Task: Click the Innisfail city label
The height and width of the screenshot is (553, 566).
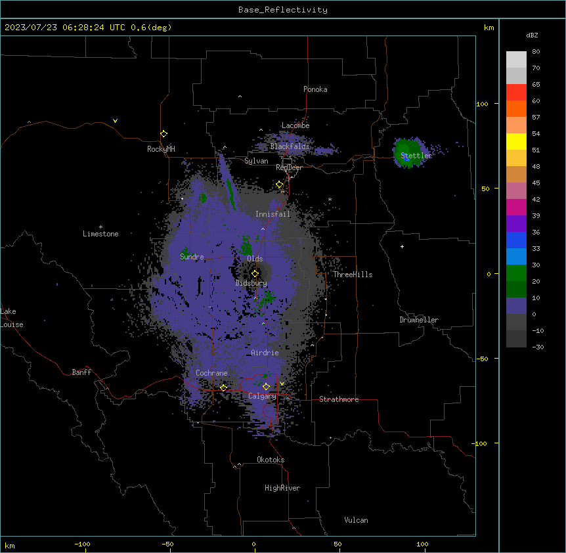Action: (x=272, y=214)
